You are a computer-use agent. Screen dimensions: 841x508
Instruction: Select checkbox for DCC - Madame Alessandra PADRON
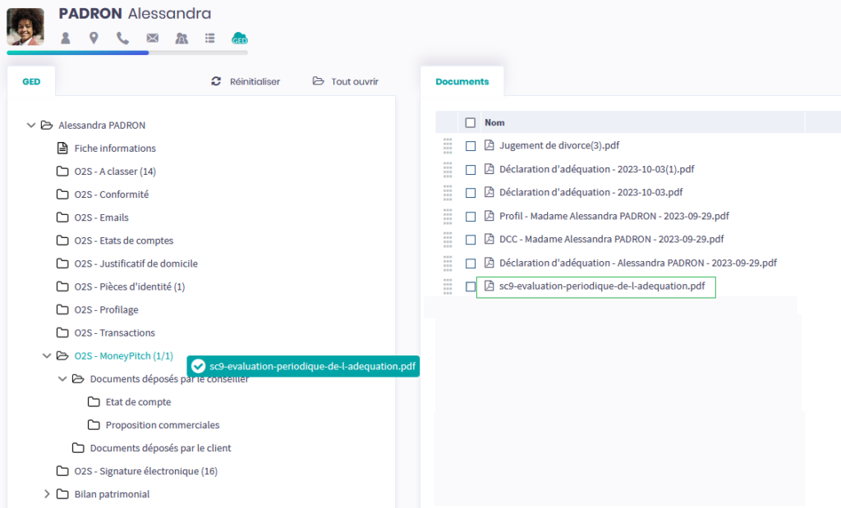[x=471, y=240]
